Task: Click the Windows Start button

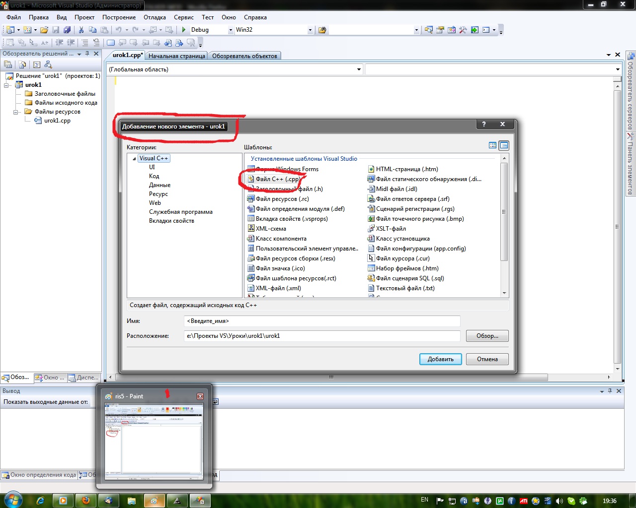Action: tap(13, 500)
